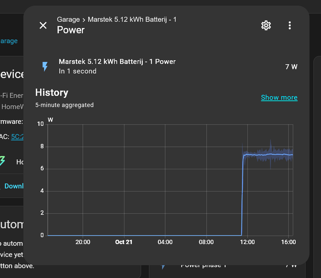
Task: Click the 16:00 time label on the chart
Action: pos(289,242)
